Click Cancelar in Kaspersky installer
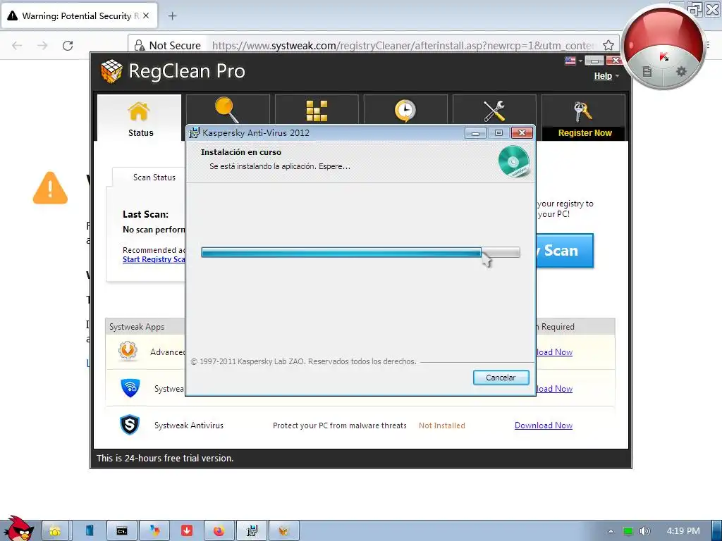 pyautogui.click(x=501, y=378)
